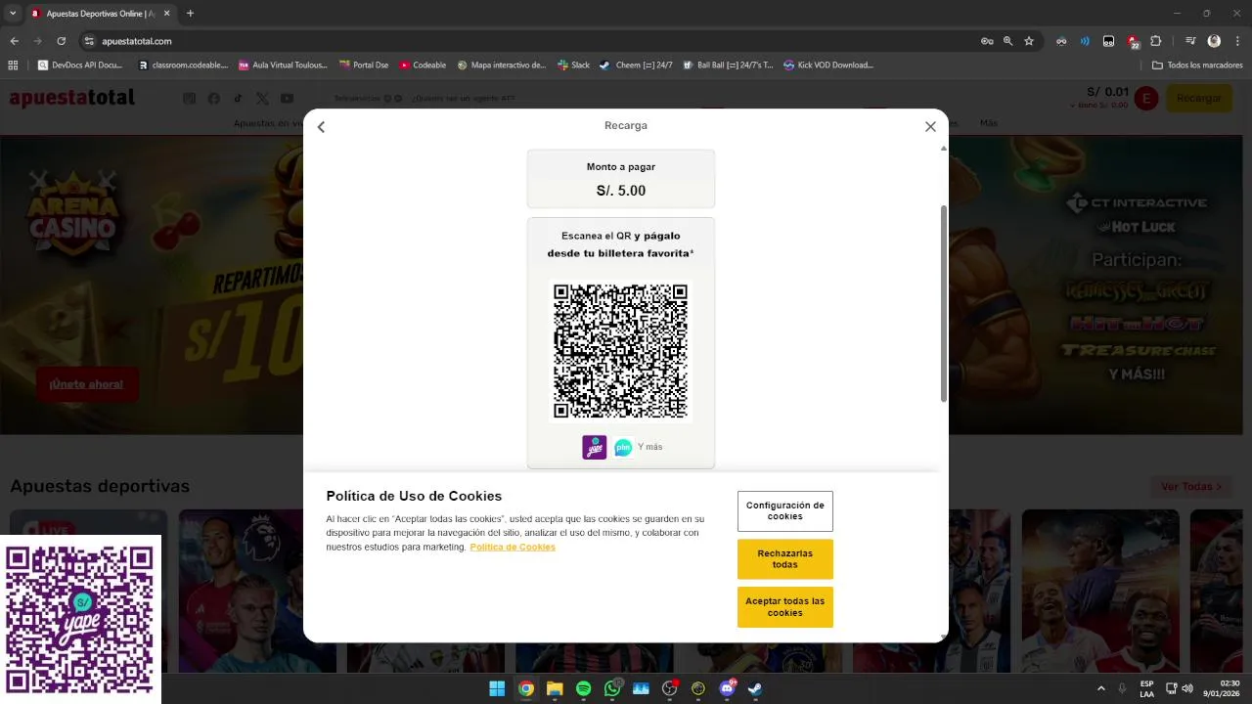Open taskbar volume control
This screenshot has width=1252, height=704.
click(1187, 688)
